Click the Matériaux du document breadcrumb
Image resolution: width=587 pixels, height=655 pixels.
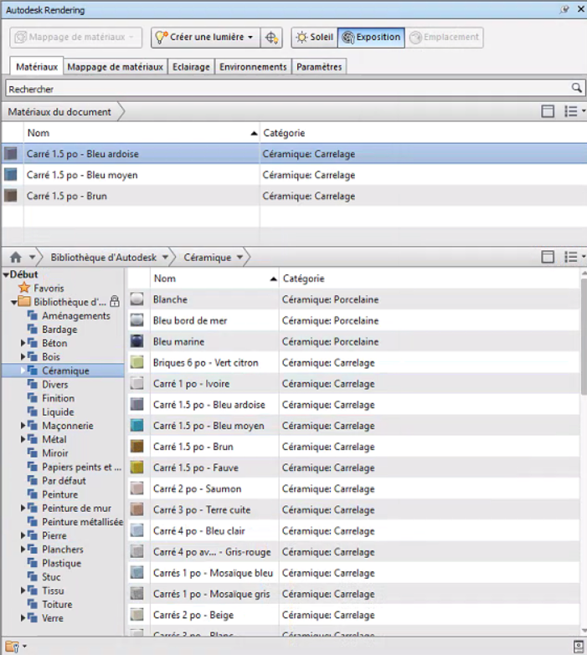[x=59, y=112]
